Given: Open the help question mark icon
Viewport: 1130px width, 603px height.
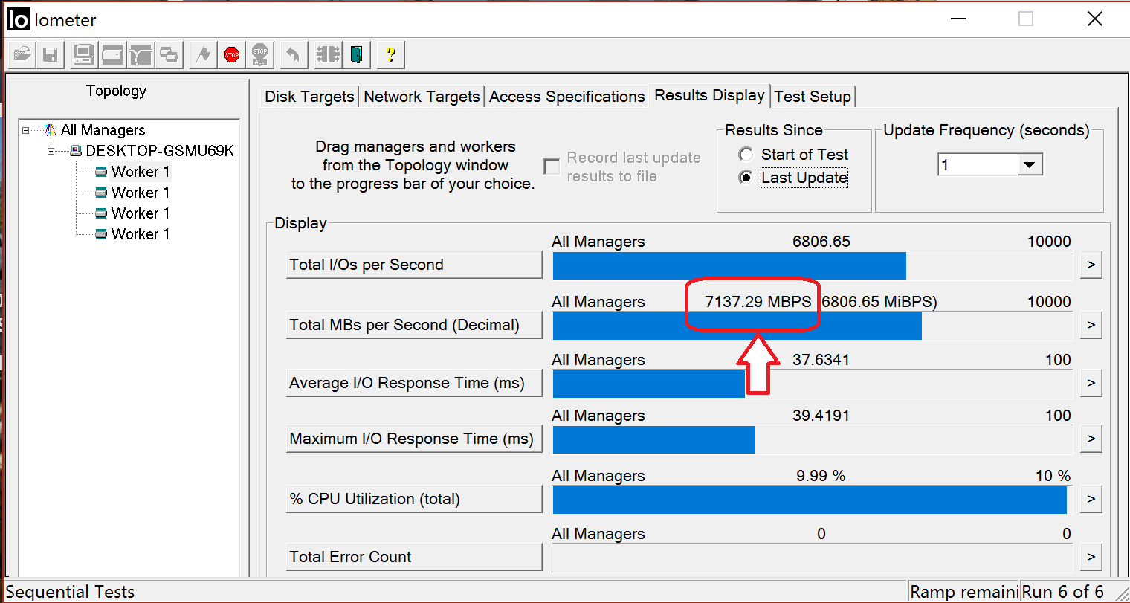Looking at the screenshot, I should tap(390, 54).
